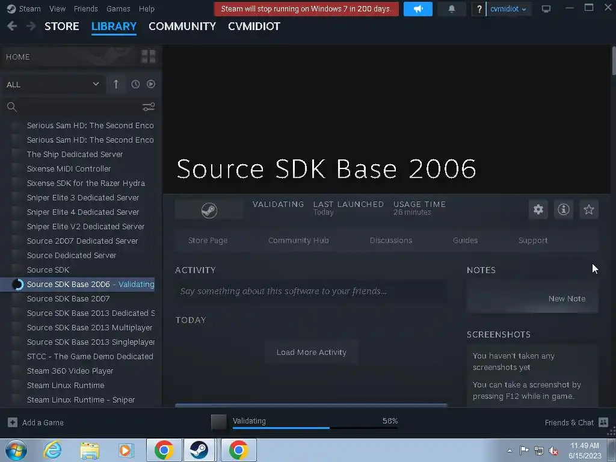Select STCC - The Game Demo Dedicated
Image resolution: width=616 pixels, height=462 pixels.
pos(90,356)
